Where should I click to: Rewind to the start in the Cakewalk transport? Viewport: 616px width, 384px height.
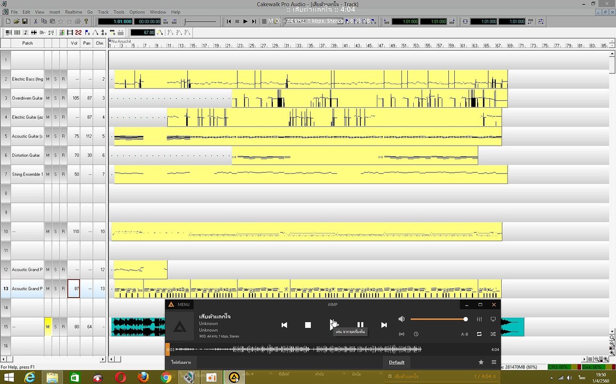tap(229, 21)
